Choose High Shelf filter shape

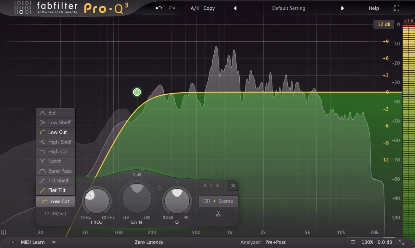coord(55,142)
